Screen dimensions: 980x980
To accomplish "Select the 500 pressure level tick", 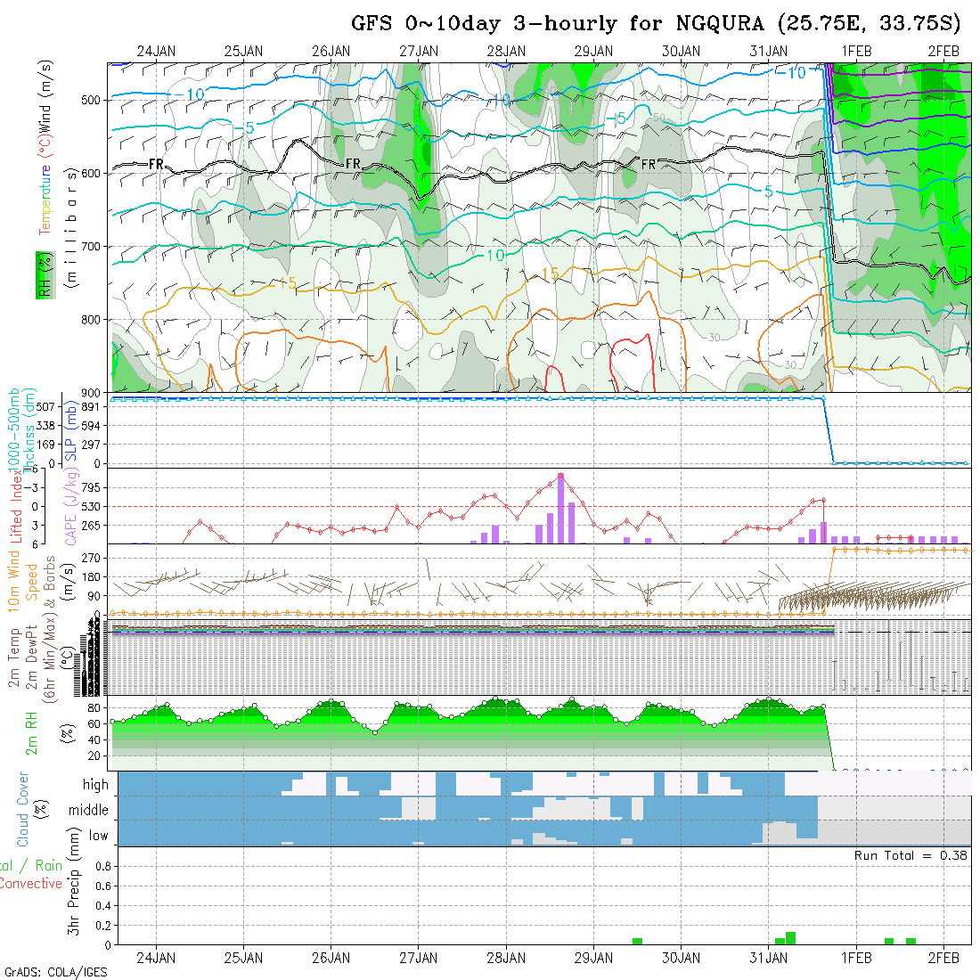I will 91,100.
